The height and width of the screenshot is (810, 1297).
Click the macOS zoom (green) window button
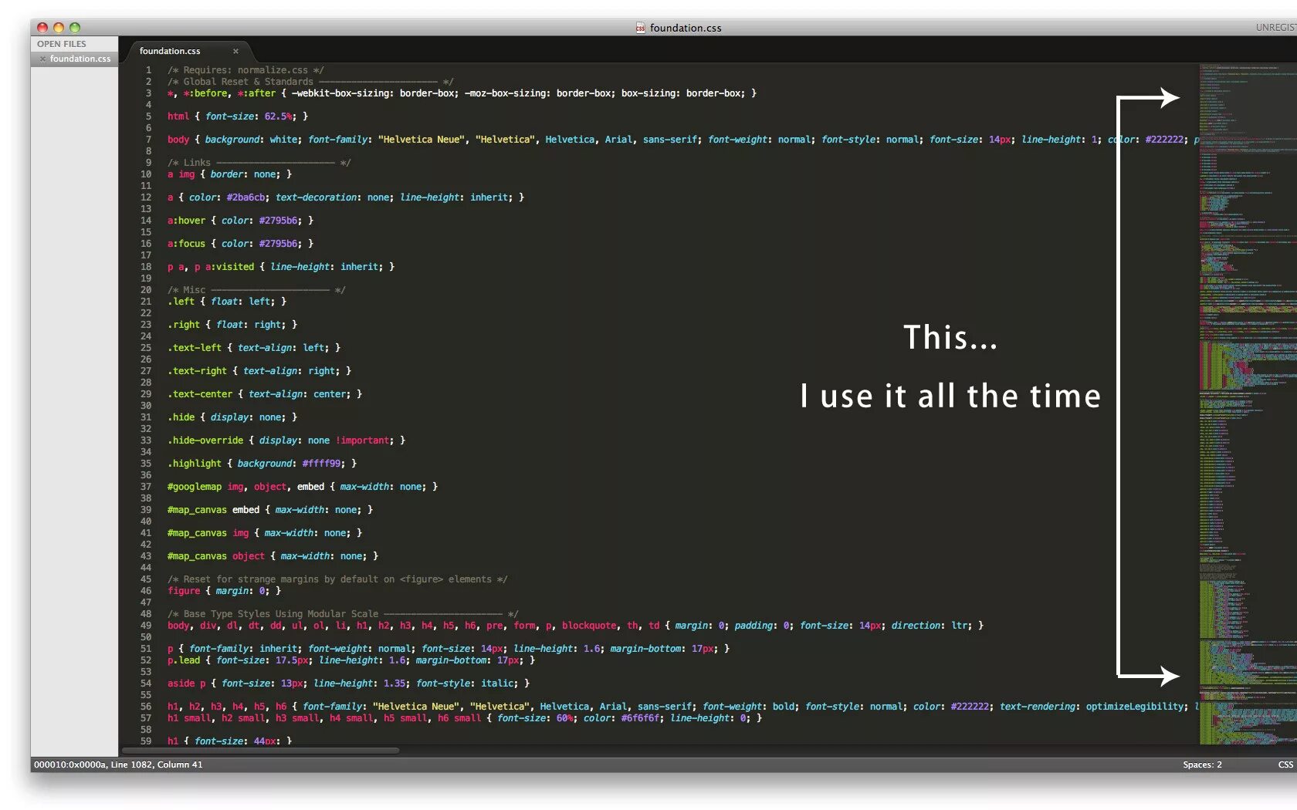75,28
